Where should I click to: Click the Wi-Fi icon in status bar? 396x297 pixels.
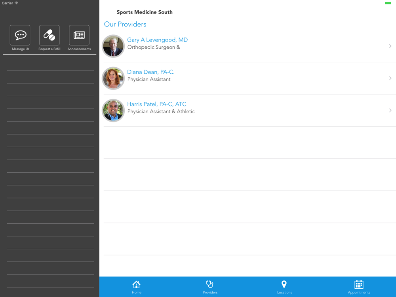click(x=16, y=3)
